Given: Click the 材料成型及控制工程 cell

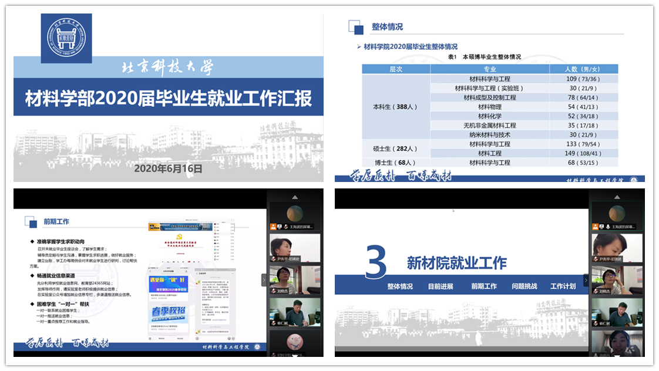Looking at the screenshot, I should [x=490, y=97].
